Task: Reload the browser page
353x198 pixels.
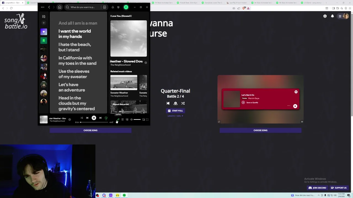Action: point(11,8)
